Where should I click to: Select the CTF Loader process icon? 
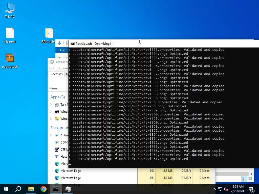click(x=57, y=150)
